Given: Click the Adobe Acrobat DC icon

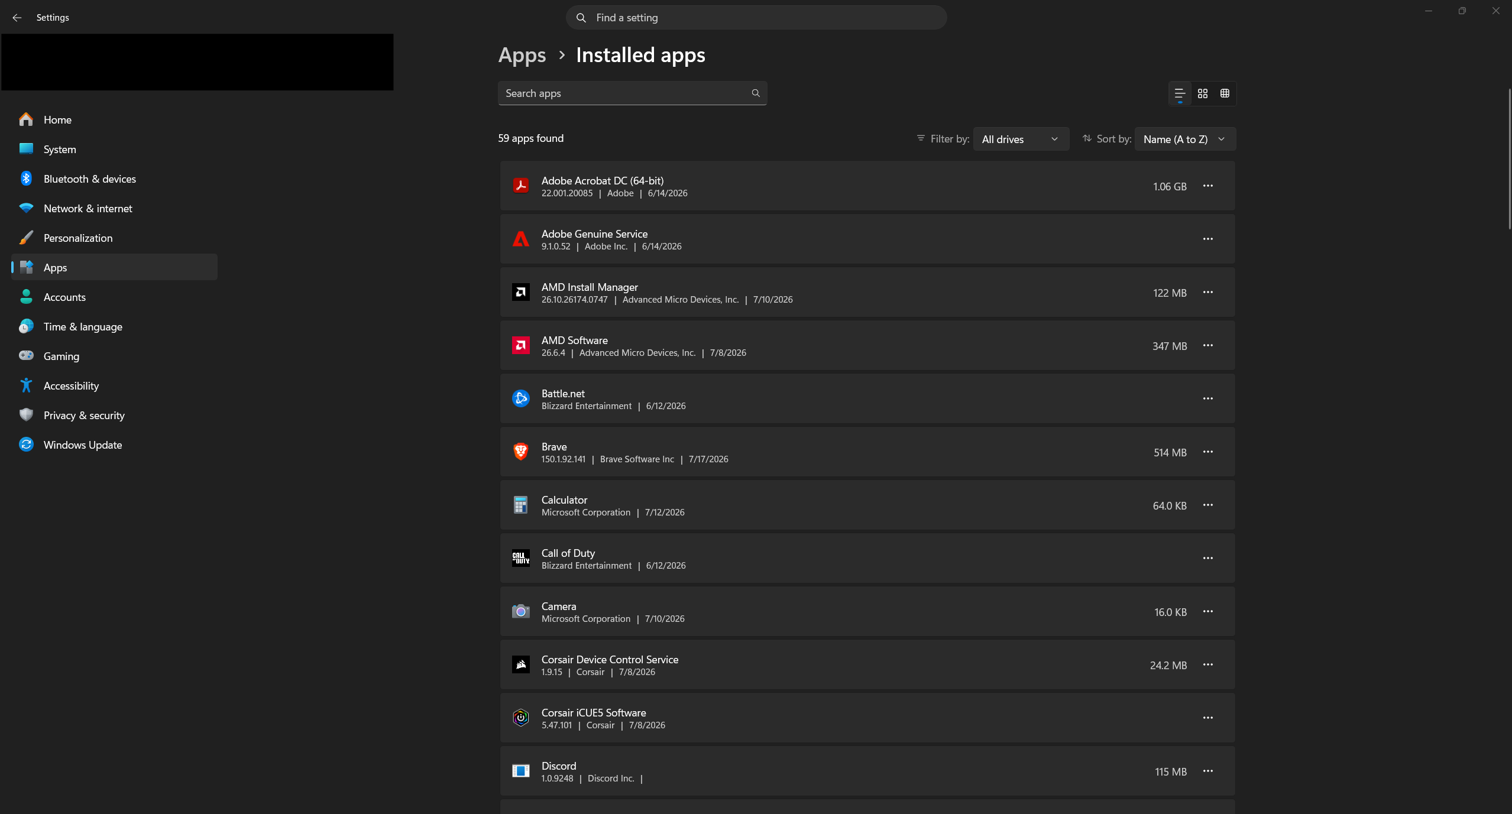Looking at the screenshot, I should [520, 186].
